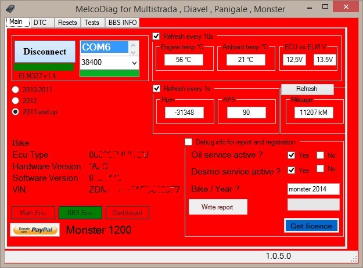Increase COM port with up arrow
Viewport: 363px width, 268px height.
[x=134, y=45]
